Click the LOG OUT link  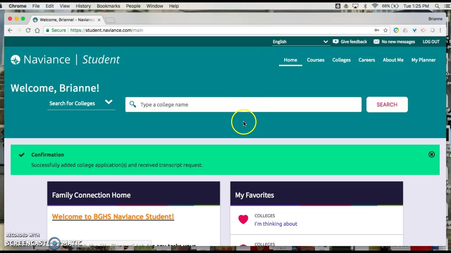coord(431,41)
